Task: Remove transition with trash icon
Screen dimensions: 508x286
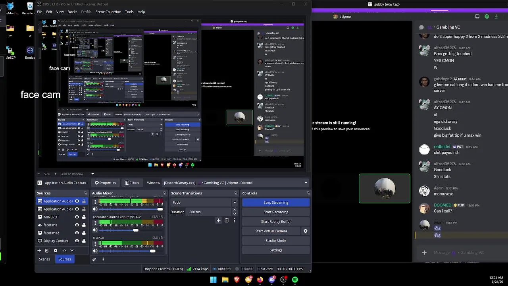Action: (x=227, y=220)
